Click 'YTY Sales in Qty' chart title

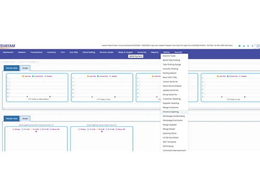[x=103, y=99]
